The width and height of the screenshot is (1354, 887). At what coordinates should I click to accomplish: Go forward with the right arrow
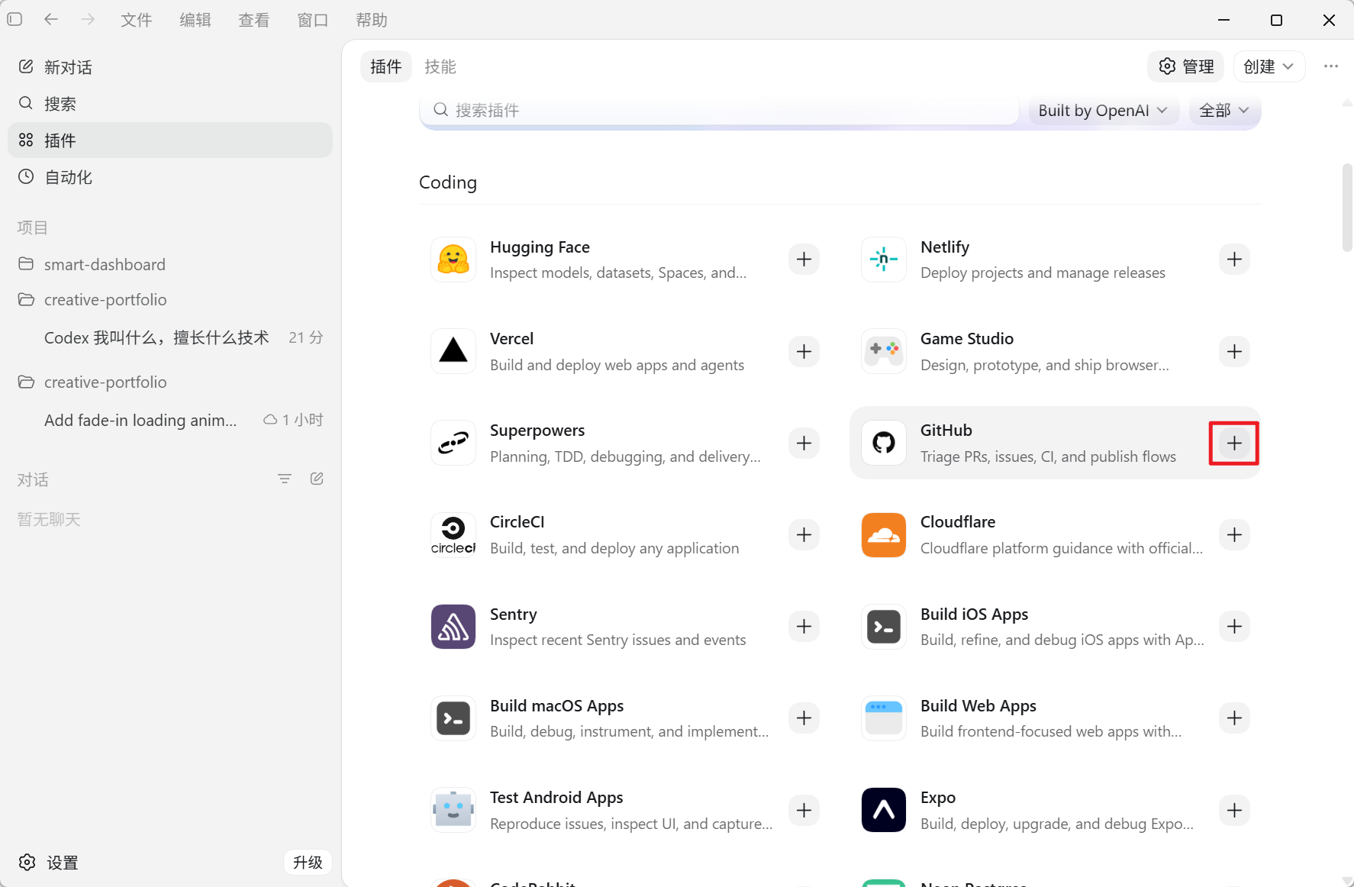tap(88, 19)
